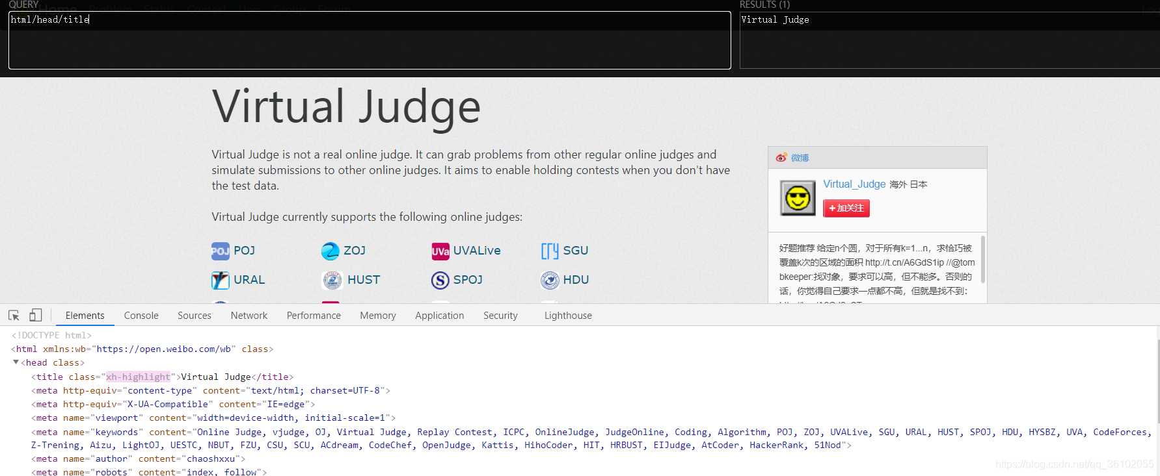The image size is (1160, 476).
Task: Click the Weibo feed scrollbar
Action: pos(983,260)
